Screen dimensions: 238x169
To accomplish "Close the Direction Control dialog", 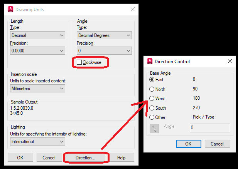I will [x=230, y=61].
